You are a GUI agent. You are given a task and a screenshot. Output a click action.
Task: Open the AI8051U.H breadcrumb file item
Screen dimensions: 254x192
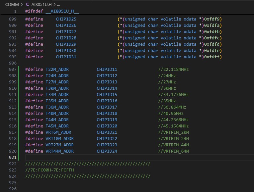(x=41, y=5)
